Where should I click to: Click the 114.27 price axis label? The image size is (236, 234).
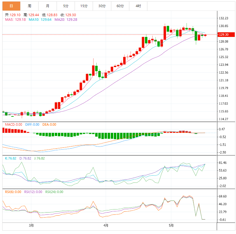tap(223, 119)
